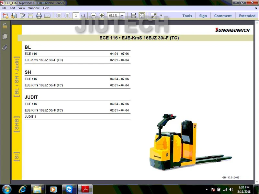Launch Internet Explorer from taskbar
Image resolution: width=259 pixels, height=194 pixels.
tap(22, 189)
